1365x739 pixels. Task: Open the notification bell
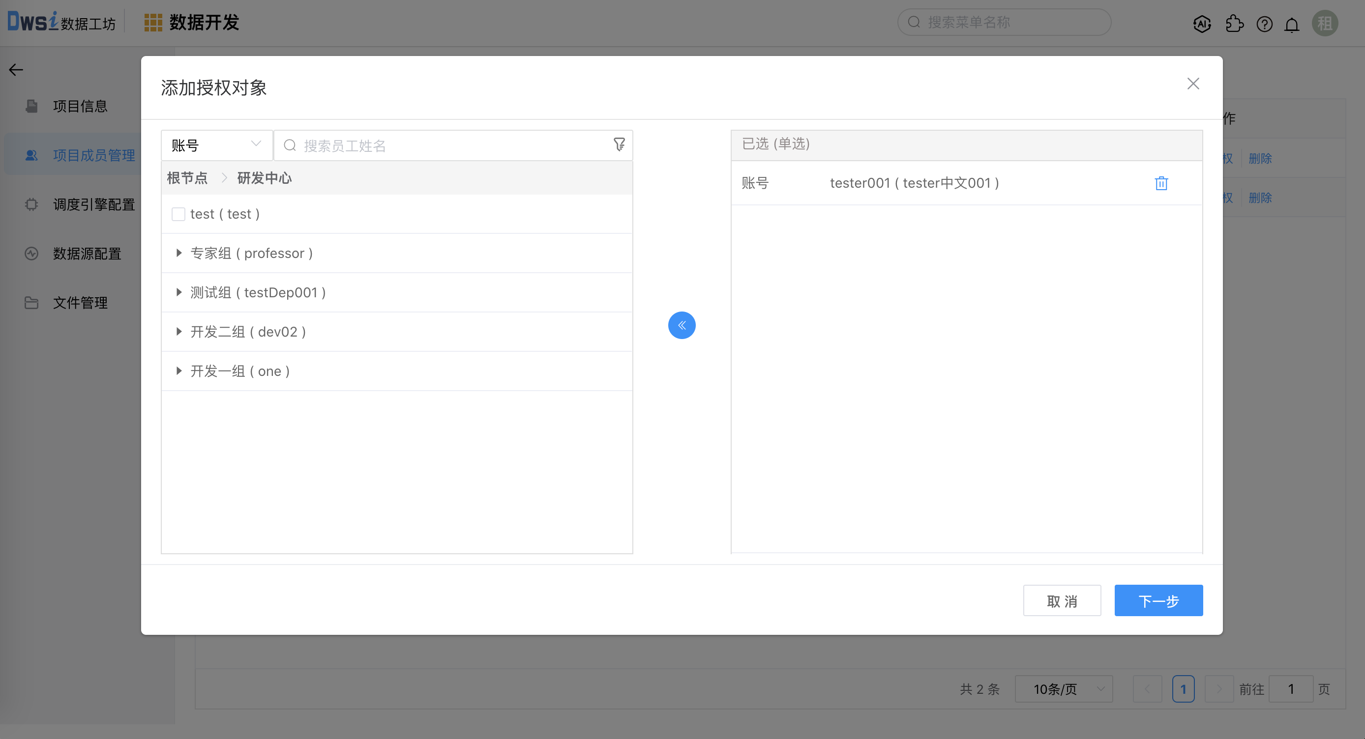click(x=1292, y=24)
